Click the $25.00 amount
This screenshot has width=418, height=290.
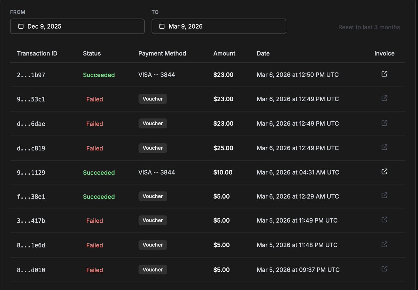click(223, 148)
